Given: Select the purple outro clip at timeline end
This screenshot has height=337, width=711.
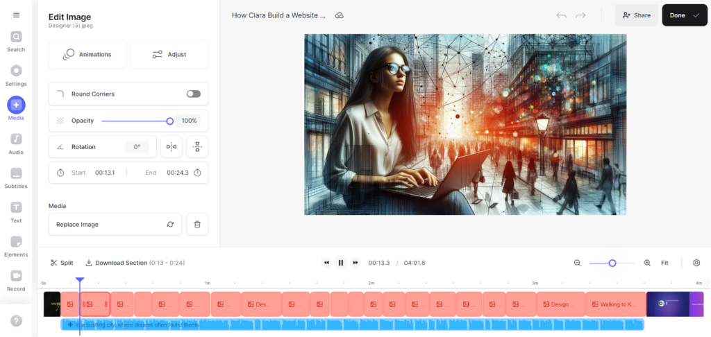Looking at the screenshot, I should click(675, 304).
